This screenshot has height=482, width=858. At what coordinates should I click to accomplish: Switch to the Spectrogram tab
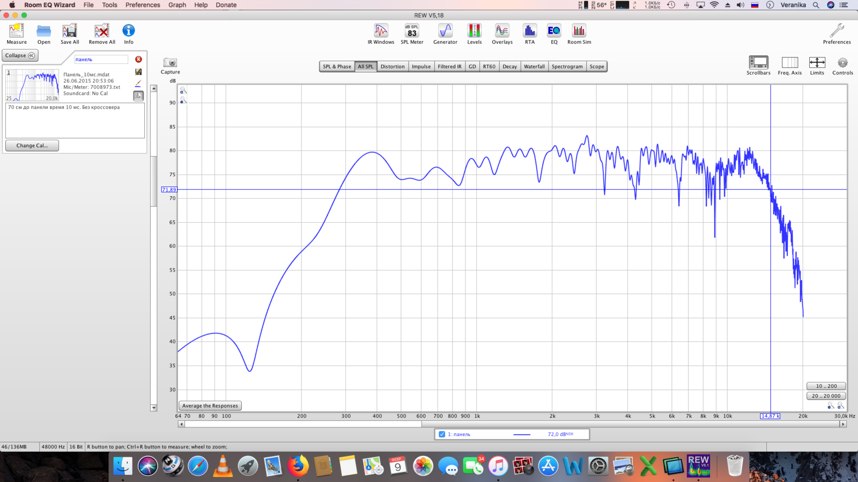[567, 66]
